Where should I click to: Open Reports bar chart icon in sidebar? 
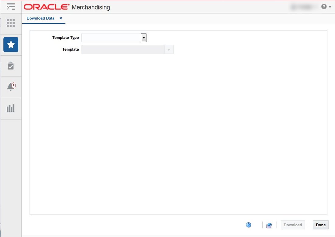pyautogui.click(x=11, y=108)
